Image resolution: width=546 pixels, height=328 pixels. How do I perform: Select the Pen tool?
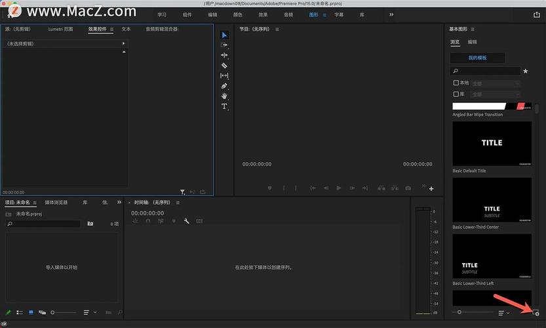(x=224, y=86)
